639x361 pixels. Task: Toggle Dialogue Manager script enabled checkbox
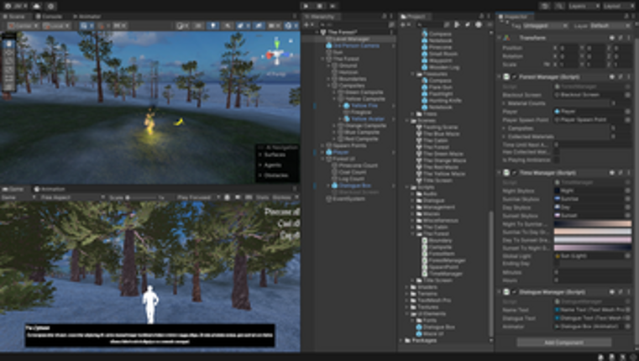514,292
